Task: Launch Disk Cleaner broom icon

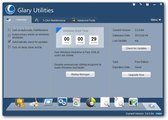Action: click(x=34, y=102)
